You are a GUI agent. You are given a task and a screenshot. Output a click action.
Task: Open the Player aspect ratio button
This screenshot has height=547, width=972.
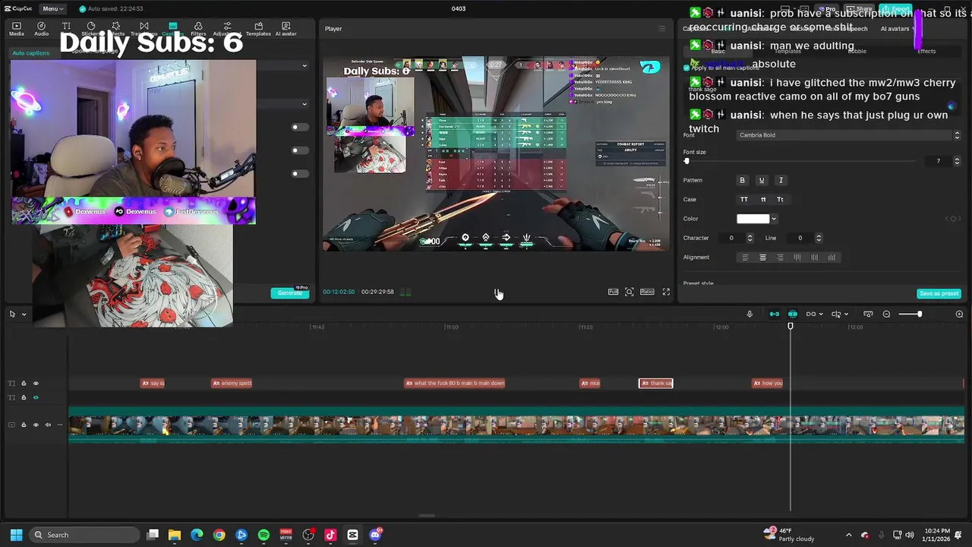(647, 292)
